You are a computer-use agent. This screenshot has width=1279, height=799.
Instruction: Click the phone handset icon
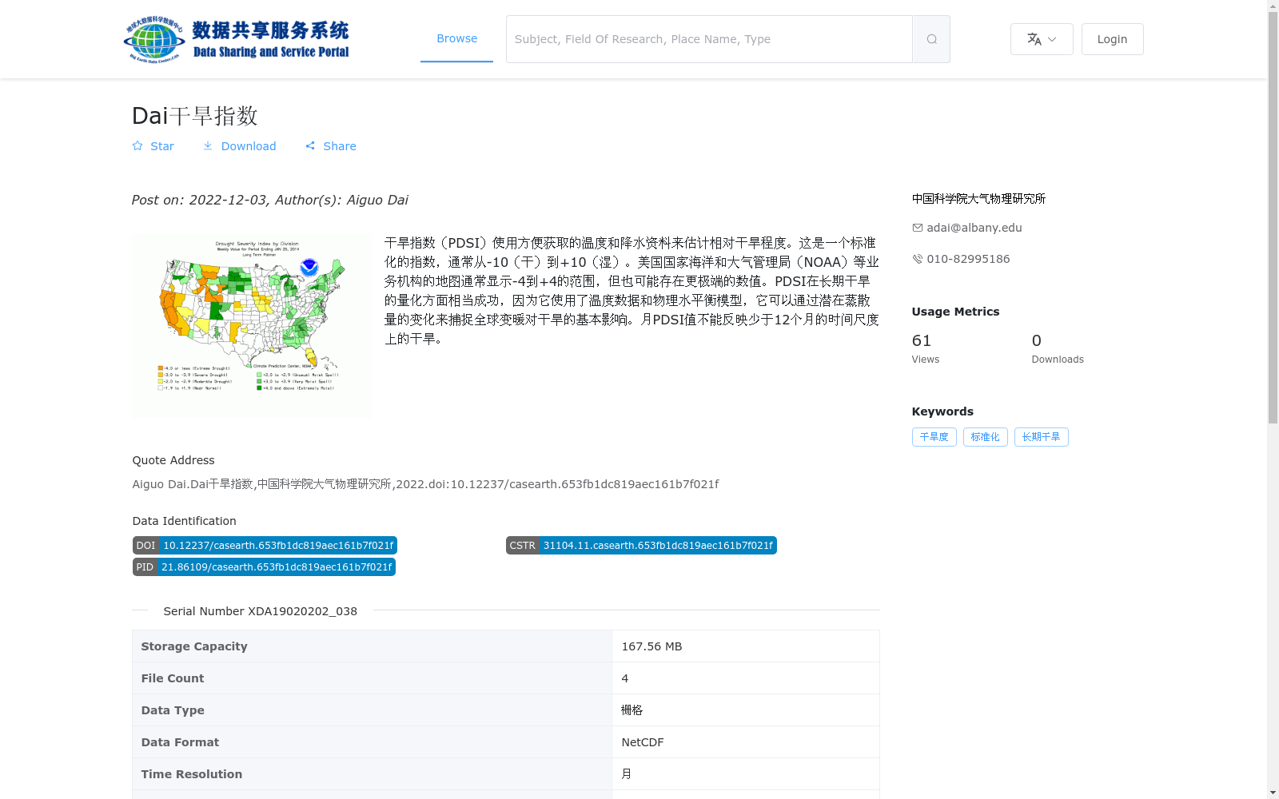click(x=918, y=259)
